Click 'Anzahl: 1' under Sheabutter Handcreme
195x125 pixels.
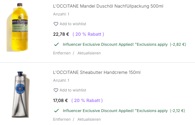61,80
